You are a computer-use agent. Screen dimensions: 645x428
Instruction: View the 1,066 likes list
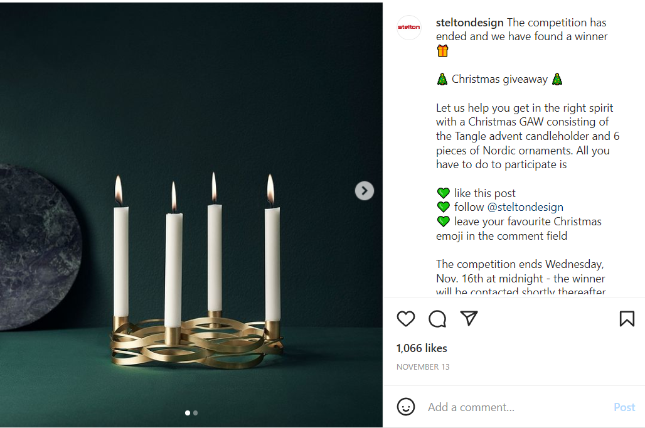coord(422,348)
